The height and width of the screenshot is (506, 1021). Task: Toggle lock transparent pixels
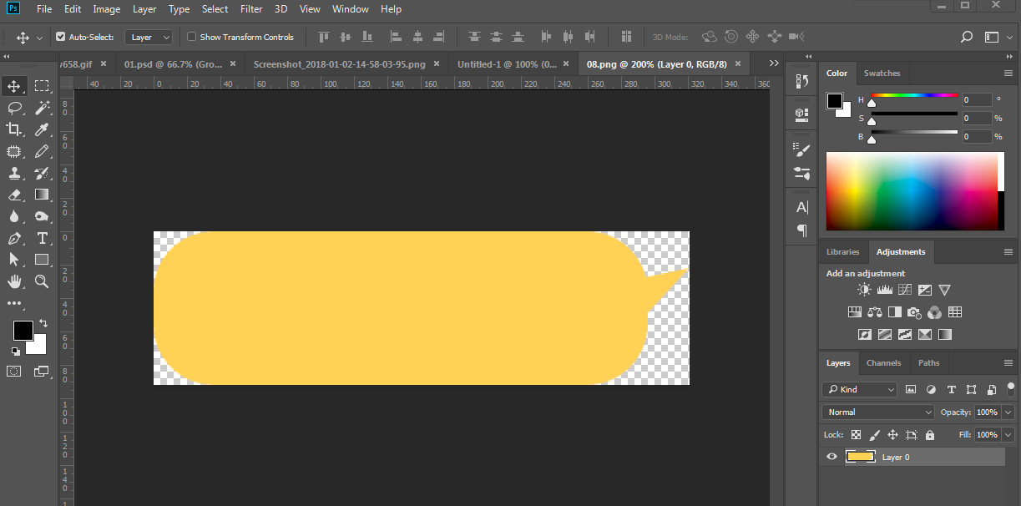(x=856, y=435)
